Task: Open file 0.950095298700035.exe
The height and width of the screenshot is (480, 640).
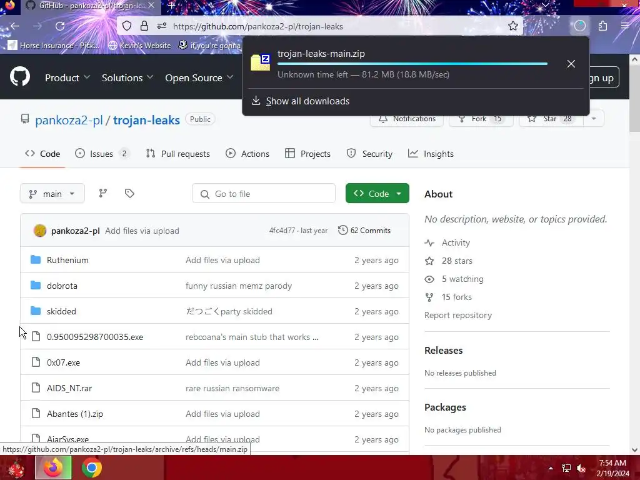Action: point(95,337)
